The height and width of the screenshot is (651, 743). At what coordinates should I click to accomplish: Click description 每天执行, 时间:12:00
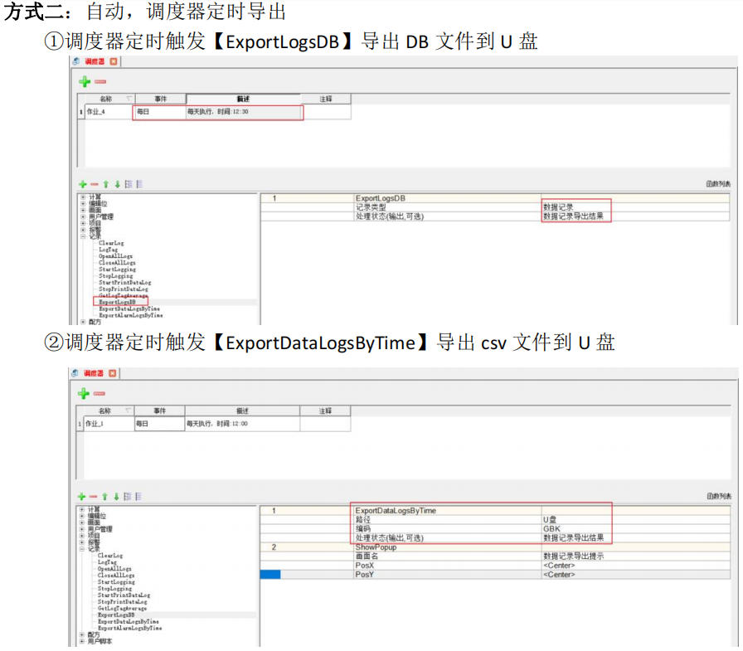pos(217,424)
